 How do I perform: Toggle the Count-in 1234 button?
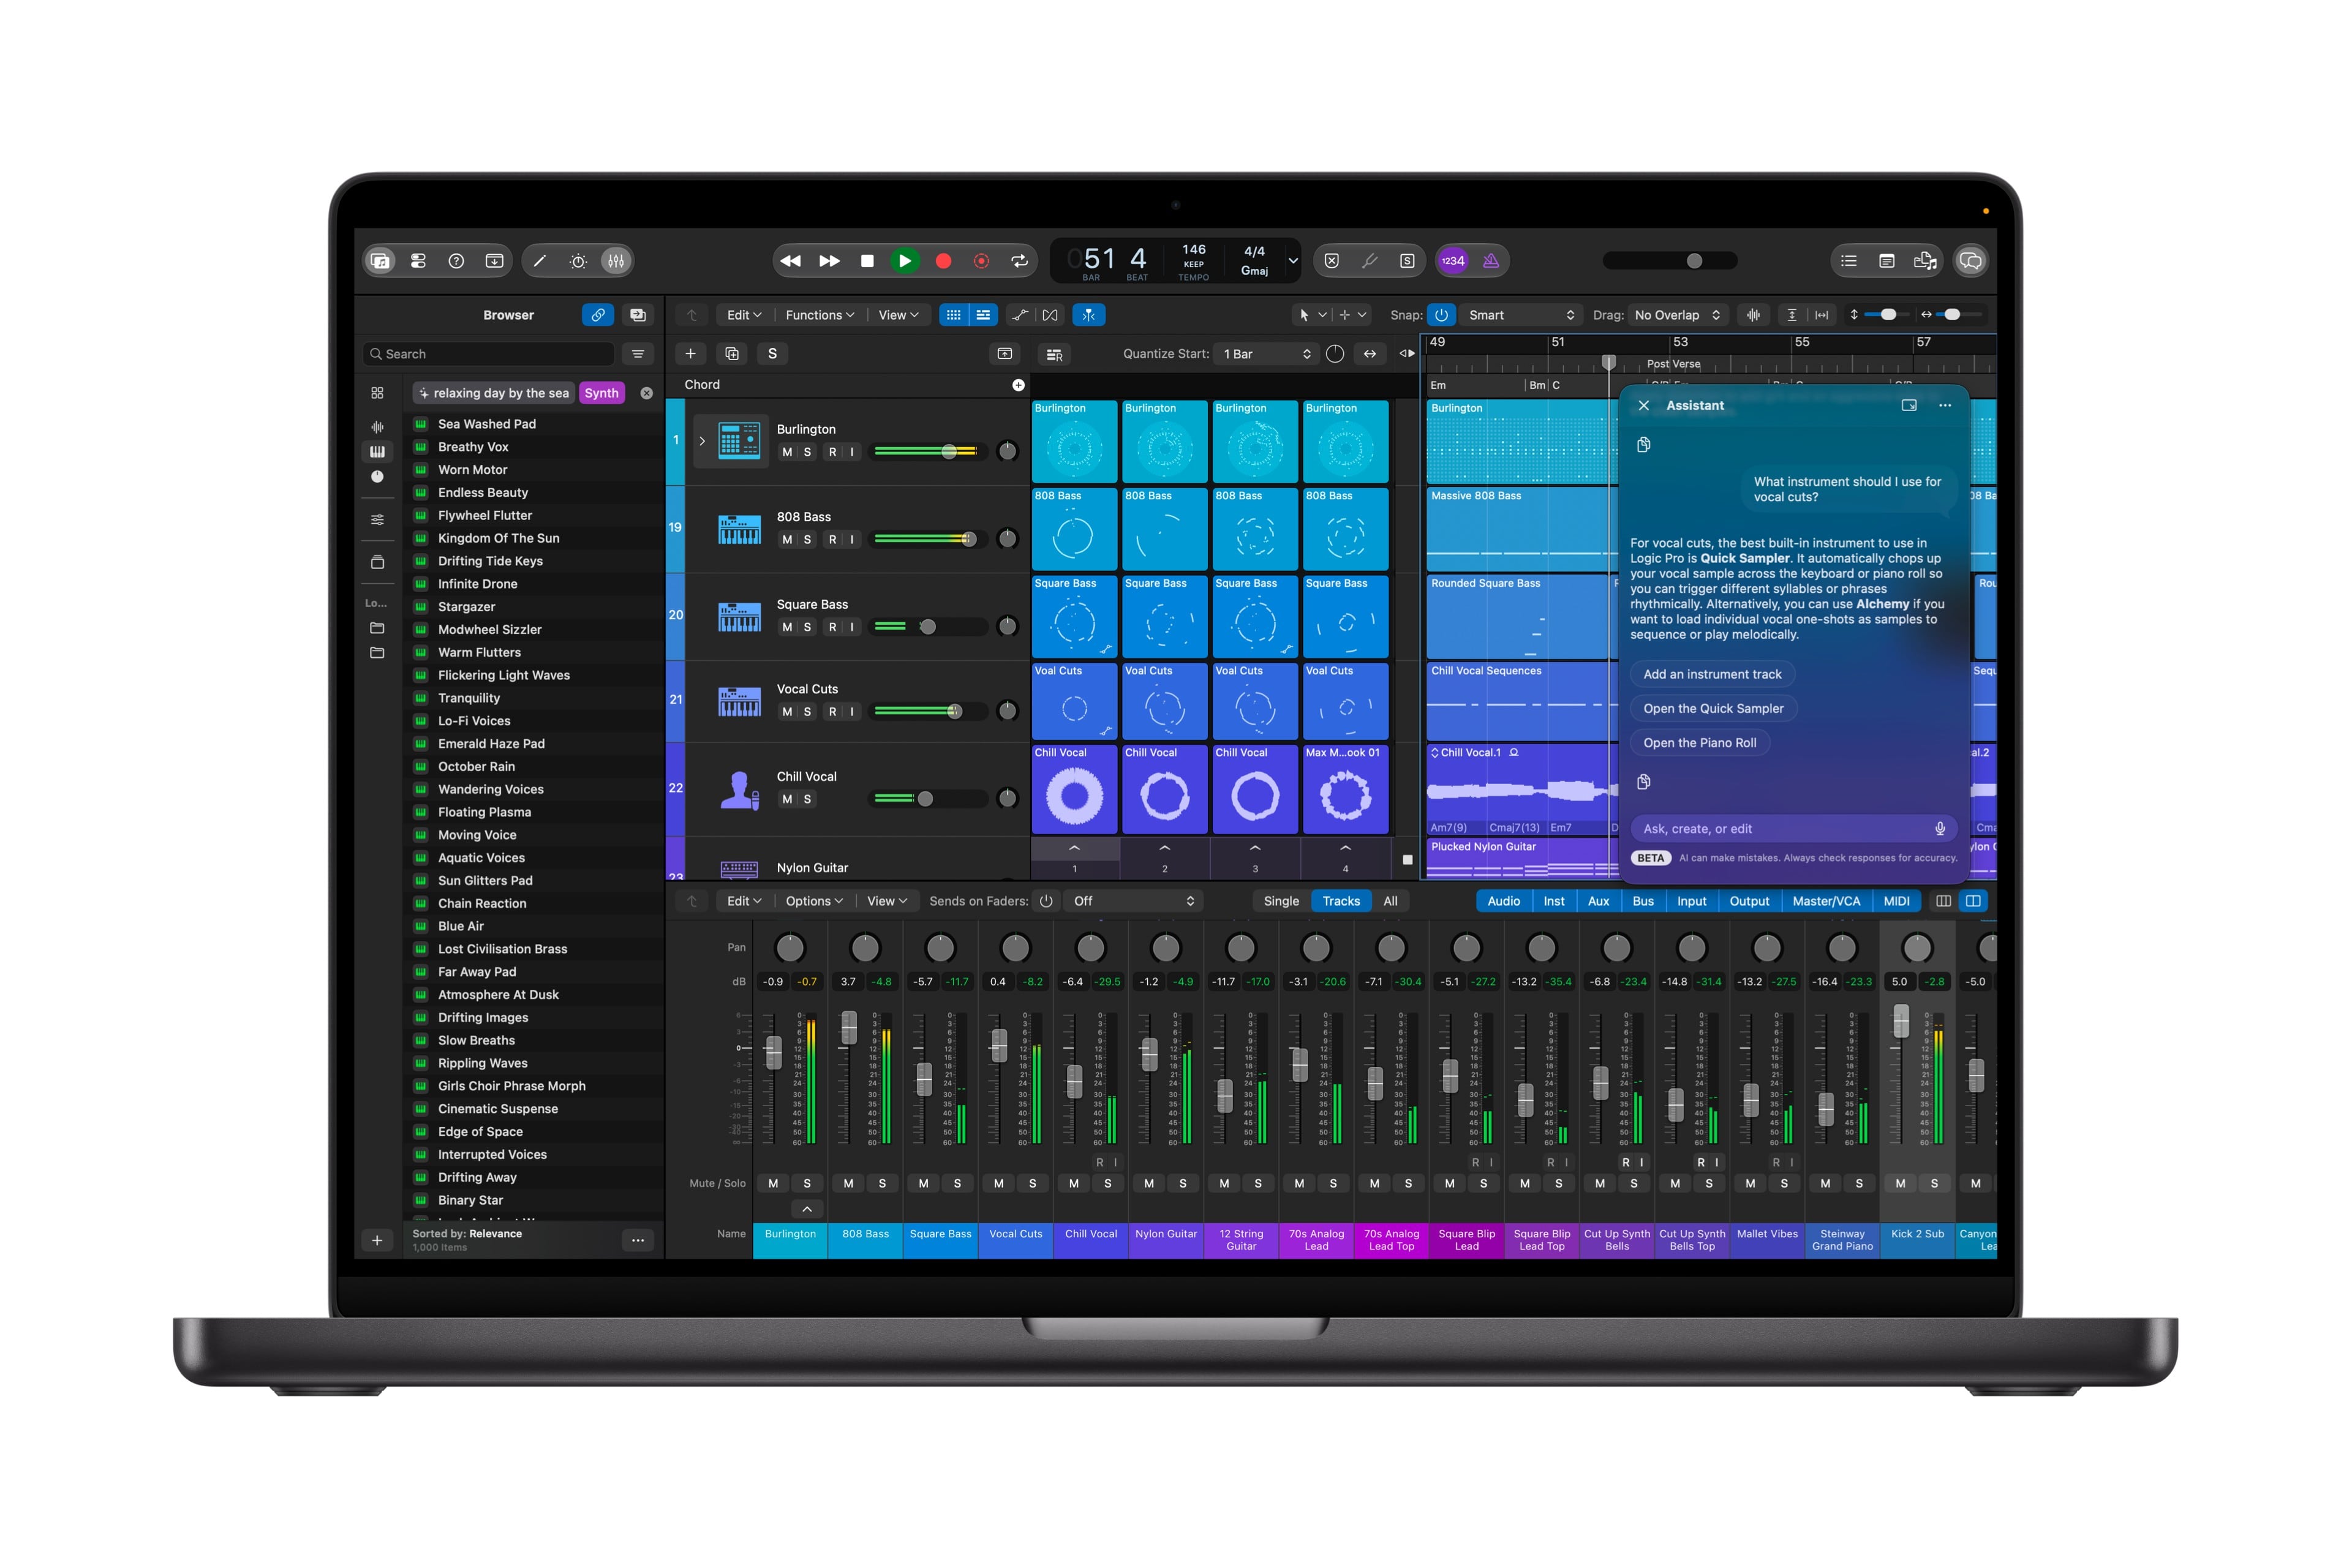[x=1453, y=261]
